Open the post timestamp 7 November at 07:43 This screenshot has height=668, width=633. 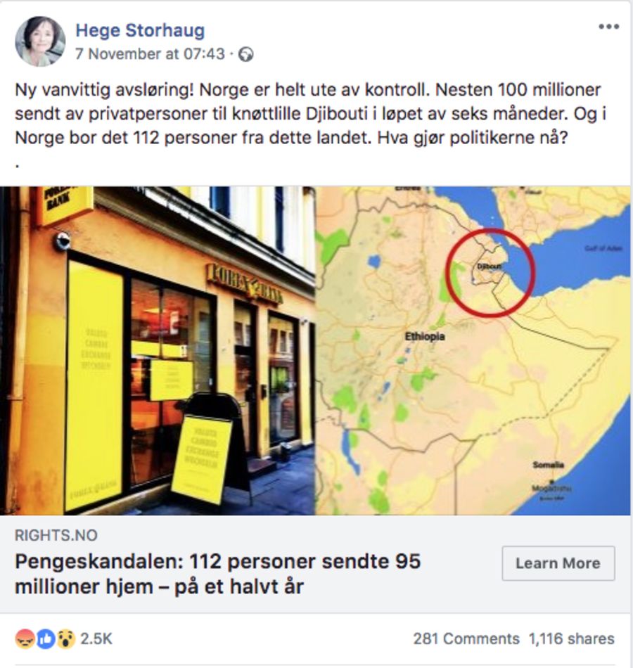pyautogui.click(x=150, y=54)
